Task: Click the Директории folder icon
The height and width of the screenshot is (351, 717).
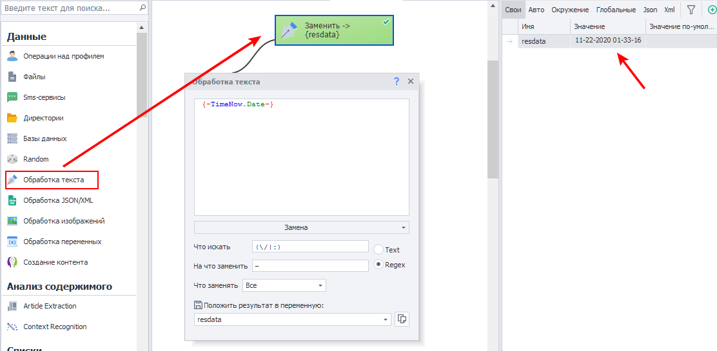Action: (12, 118)
